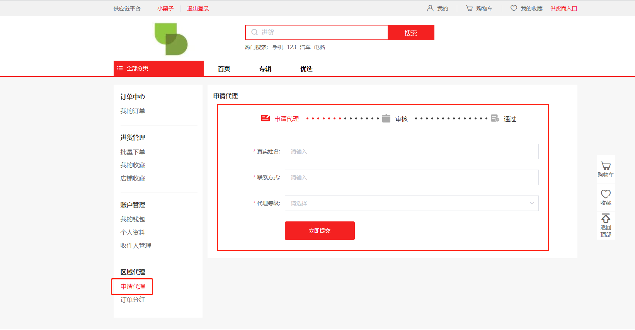Click the 全部分类 list menu icon
Viewport: 635px width, 330px height.
[120, 68]
